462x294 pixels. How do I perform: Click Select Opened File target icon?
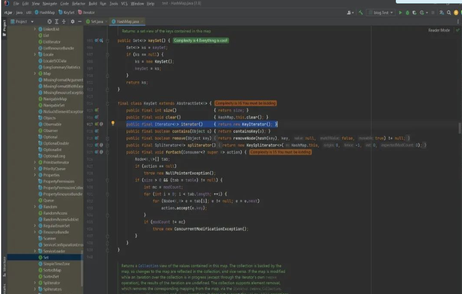pos(49,21)
